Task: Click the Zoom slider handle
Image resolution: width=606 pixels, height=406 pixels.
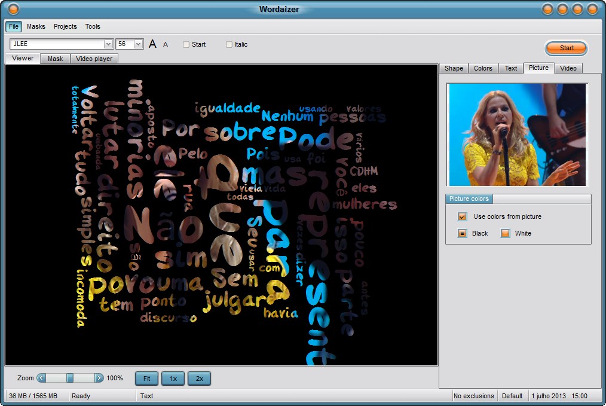Action: pyautogui.click(x=70, y=378)
